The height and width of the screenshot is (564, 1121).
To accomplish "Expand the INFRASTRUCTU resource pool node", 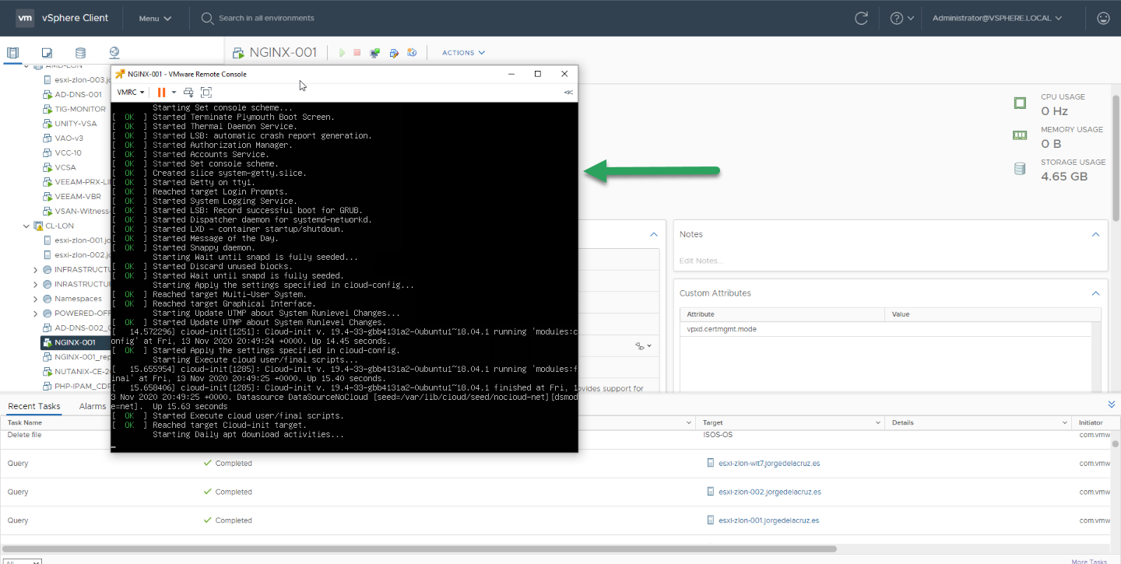I will tap(36, 269).
